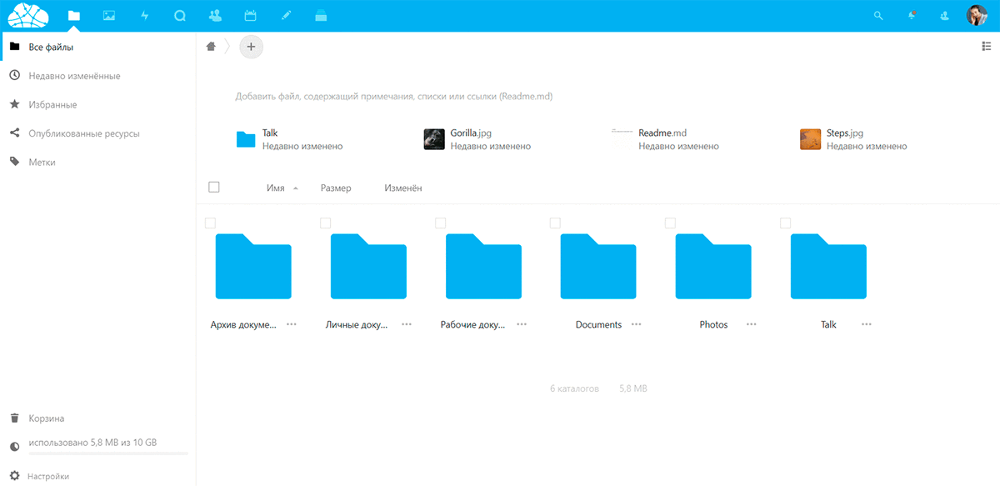
Task: Select 'Все файлы' in the sidebar
Action: [97, 47]
